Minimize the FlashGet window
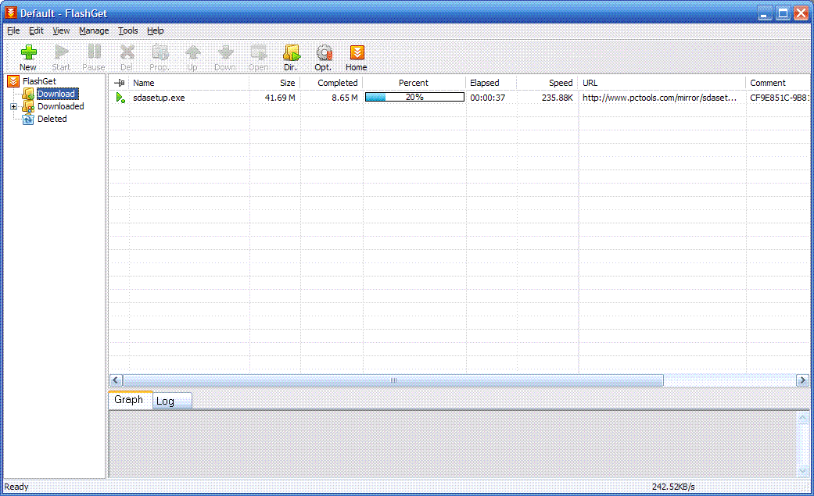The width and height of the screenshot is (814, 496). click(x=765, y=13)
